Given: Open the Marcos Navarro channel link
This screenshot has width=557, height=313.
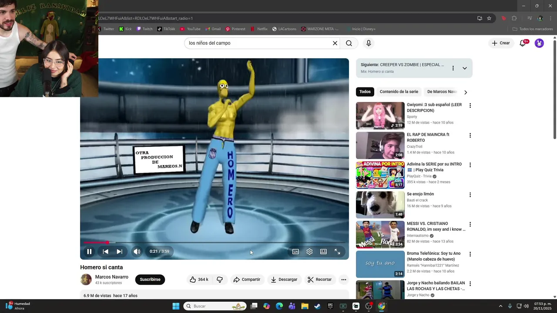Looking at the screenshot, I should pyautogui.click(x=112, y=277).
